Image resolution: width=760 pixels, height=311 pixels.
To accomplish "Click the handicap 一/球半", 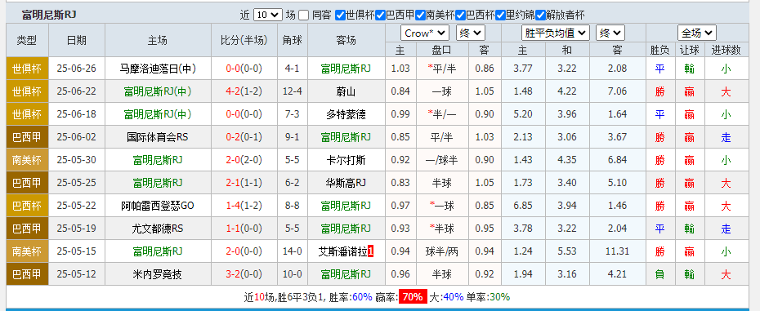I will pyautogui.click(x=441, y=160).
